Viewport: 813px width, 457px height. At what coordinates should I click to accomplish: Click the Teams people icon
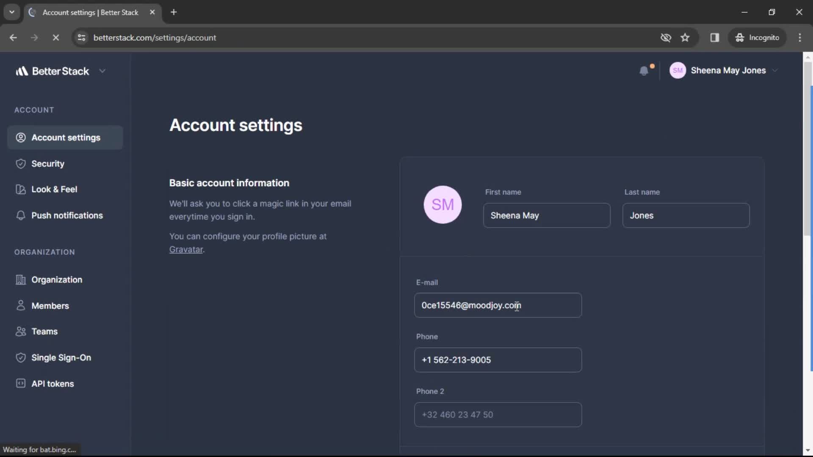coord(21,332)
